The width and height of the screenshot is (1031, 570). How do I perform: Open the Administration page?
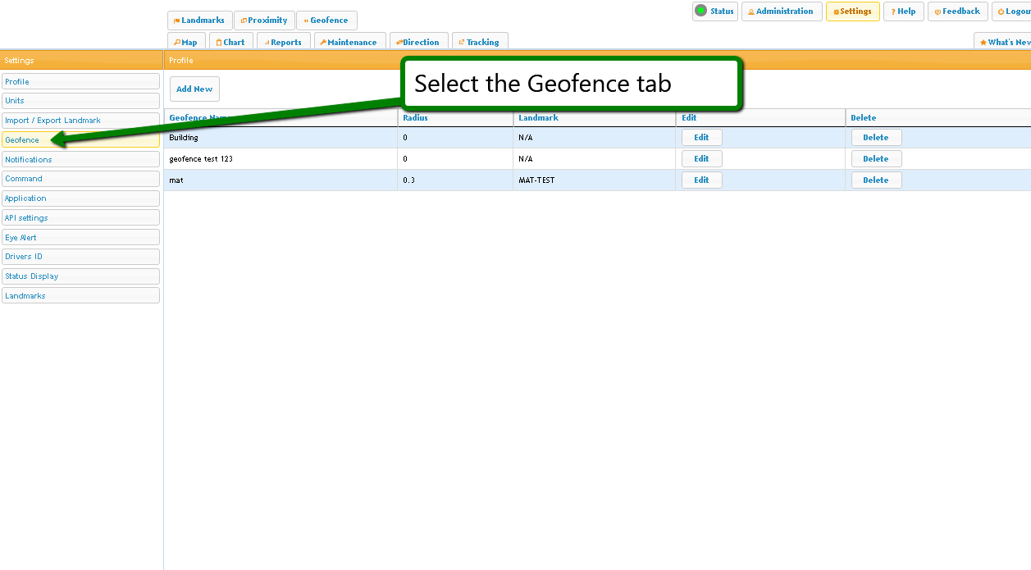pyautogui.click(x=781, y=11)
